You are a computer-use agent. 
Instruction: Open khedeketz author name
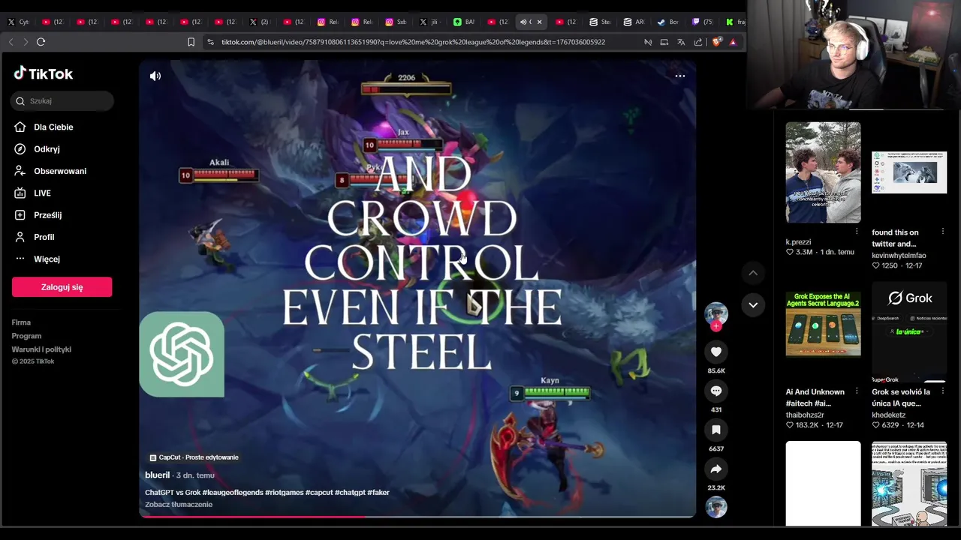coord(889,415)
